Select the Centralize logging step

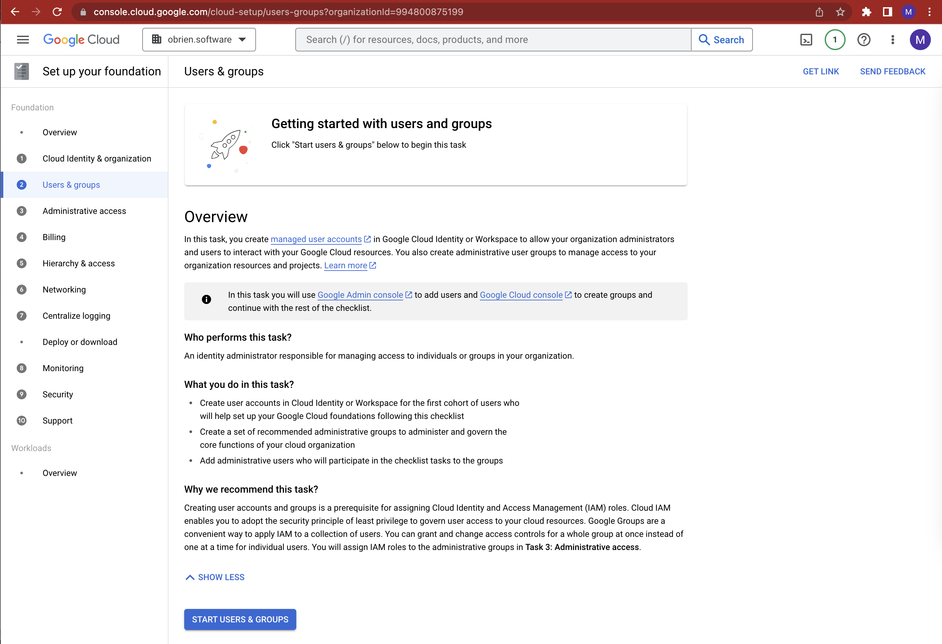coord(76,315)
